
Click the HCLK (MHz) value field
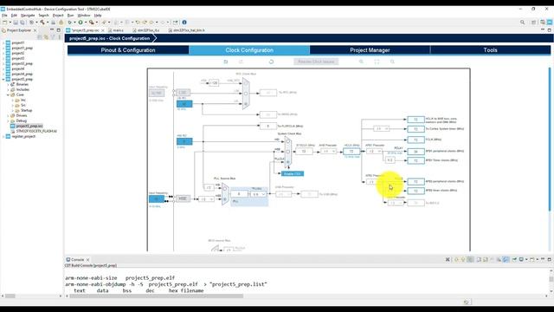pos(351,152)
